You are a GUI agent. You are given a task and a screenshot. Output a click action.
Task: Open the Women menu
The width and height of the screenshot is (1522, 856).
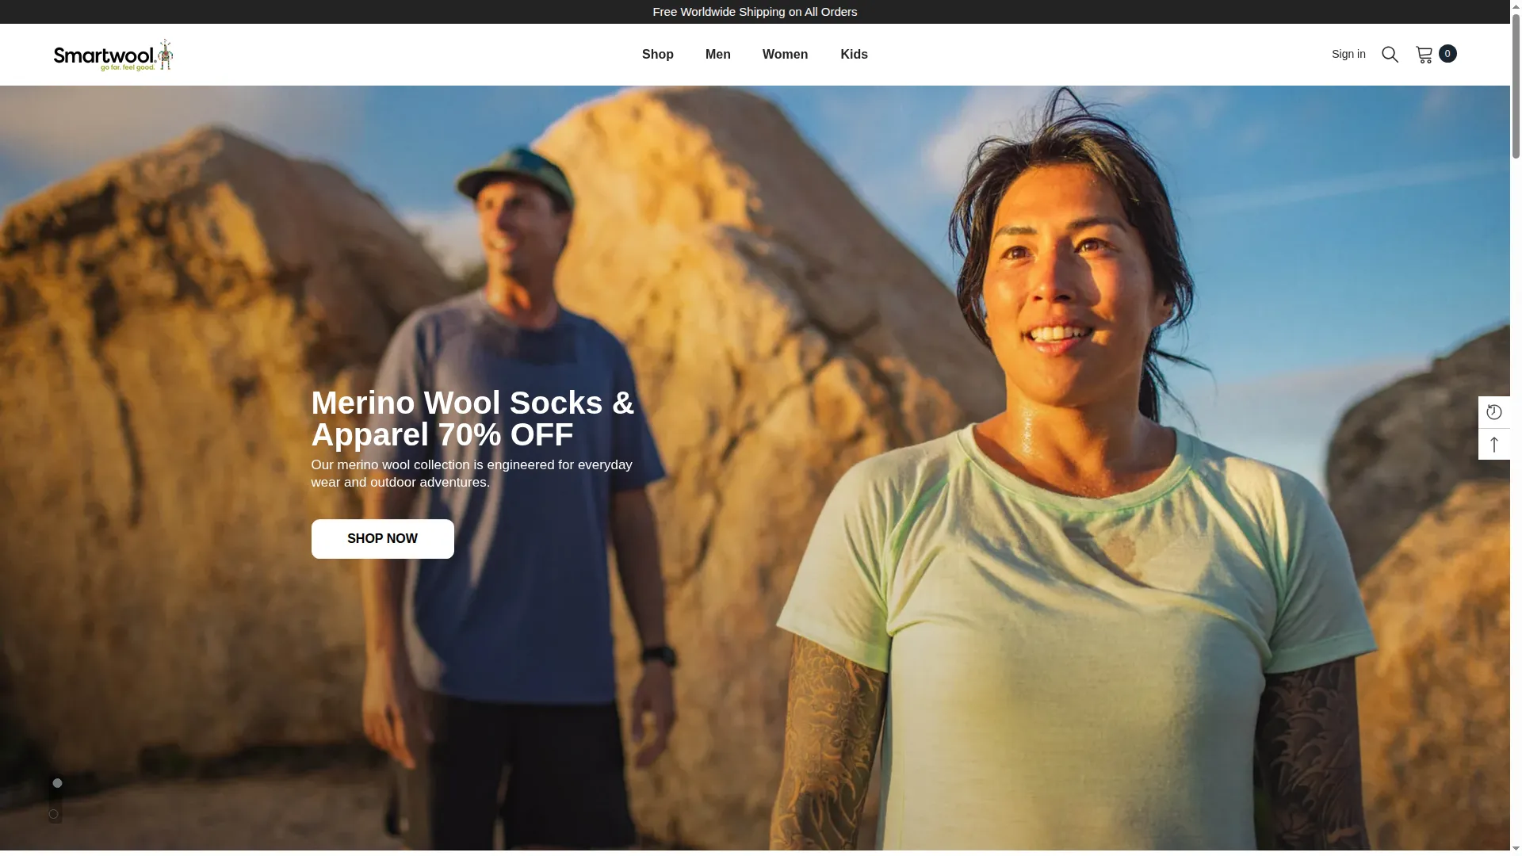(x=786, y=55)
